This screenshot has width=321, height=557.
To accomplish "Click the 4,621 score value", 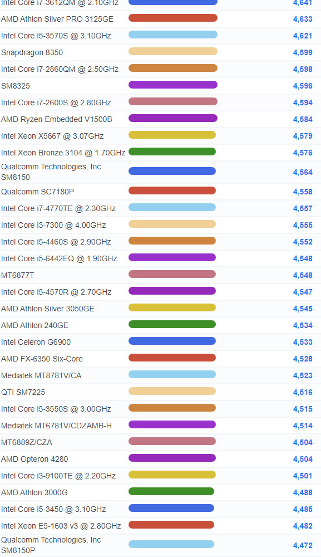I will pos(303,36).
